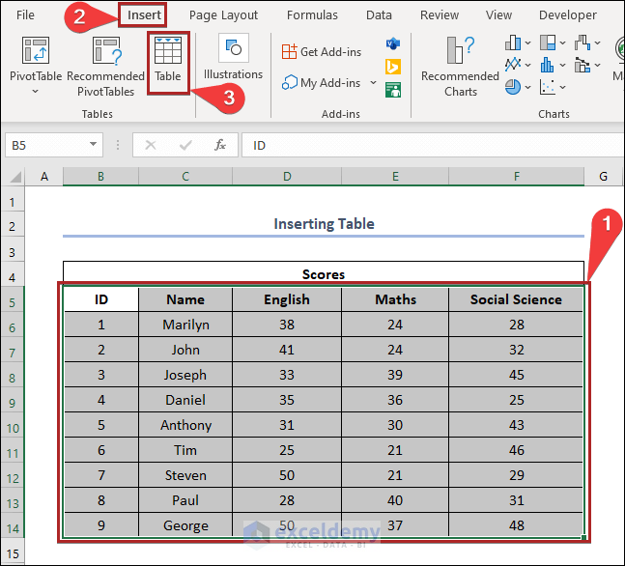Click the Inserting Table title cell

tap(324, 224)
